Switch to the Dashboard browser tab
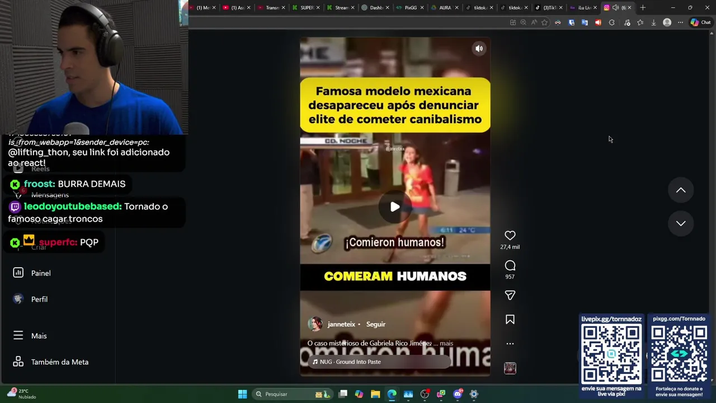 tap(375, 8)
